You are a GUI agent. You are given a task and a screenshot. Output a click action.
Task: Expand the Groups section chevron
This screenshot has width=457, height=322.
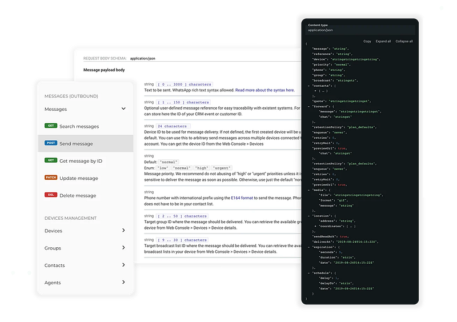[123, 248]
